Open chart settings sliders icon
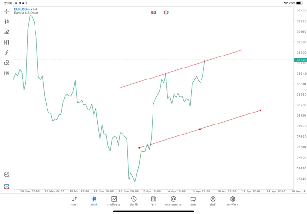Screen dimensions: 307x214 click(x=6, y=42)
